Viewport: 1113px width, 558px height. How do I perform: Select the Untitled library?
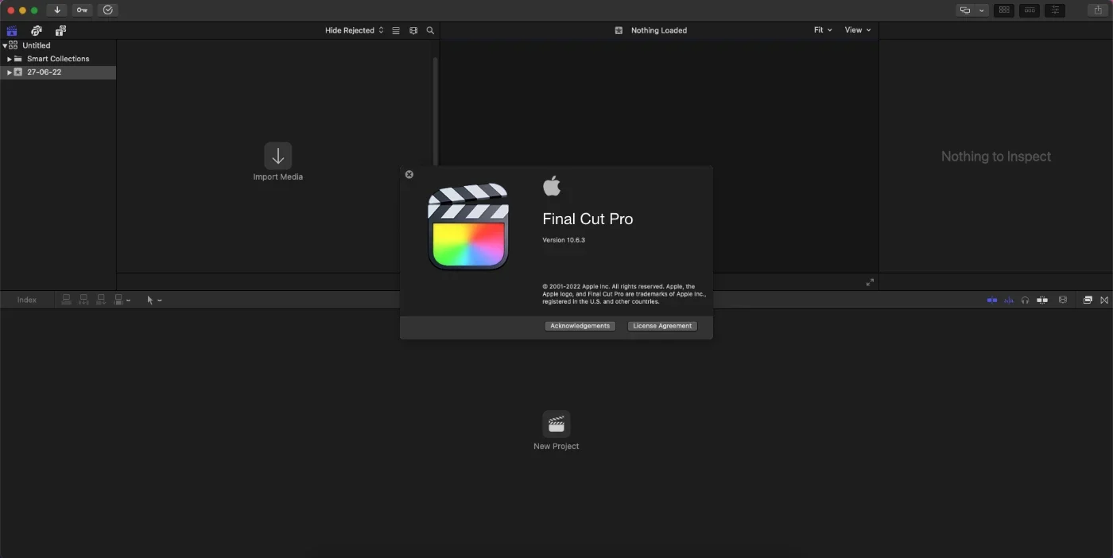58,45
